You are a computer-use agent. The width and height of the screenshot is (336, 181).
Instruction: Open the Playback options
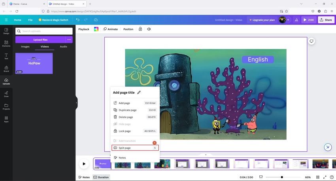pyautogui.click(x=84, y=29)
